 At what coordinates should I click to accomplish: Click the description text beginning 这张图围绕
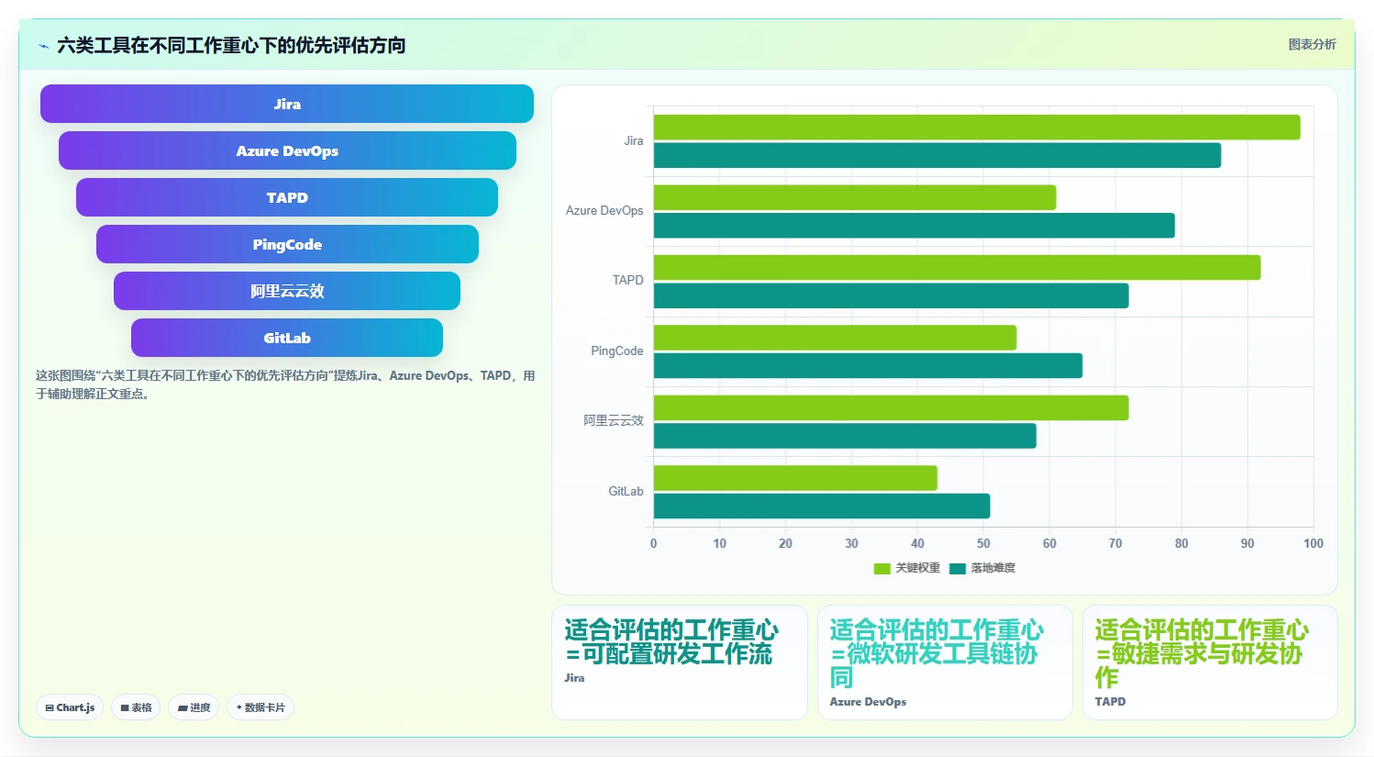[285, 384]
